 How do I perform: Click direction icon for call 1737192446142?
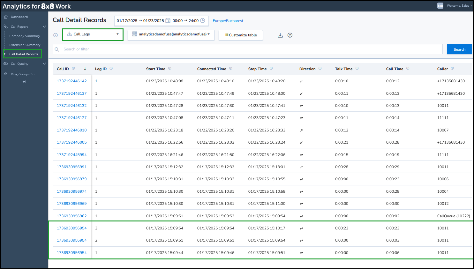301,81
